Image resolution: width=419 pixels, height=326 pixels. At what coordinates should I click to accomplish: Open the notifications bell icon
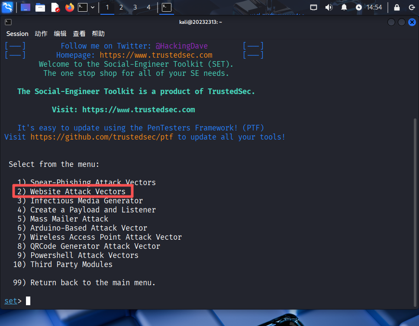click(344, 7)
